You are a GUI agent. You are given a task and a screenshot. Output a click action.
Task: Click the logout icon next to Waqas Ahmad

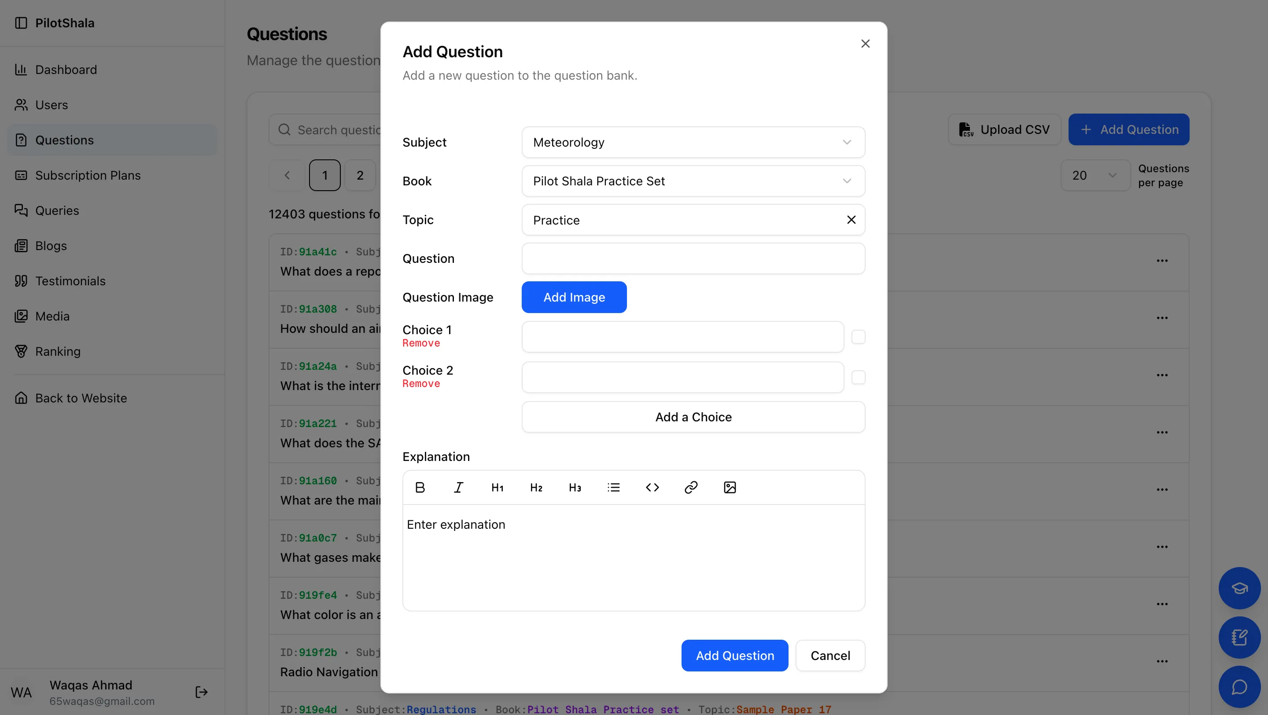[x=201, y=693]
